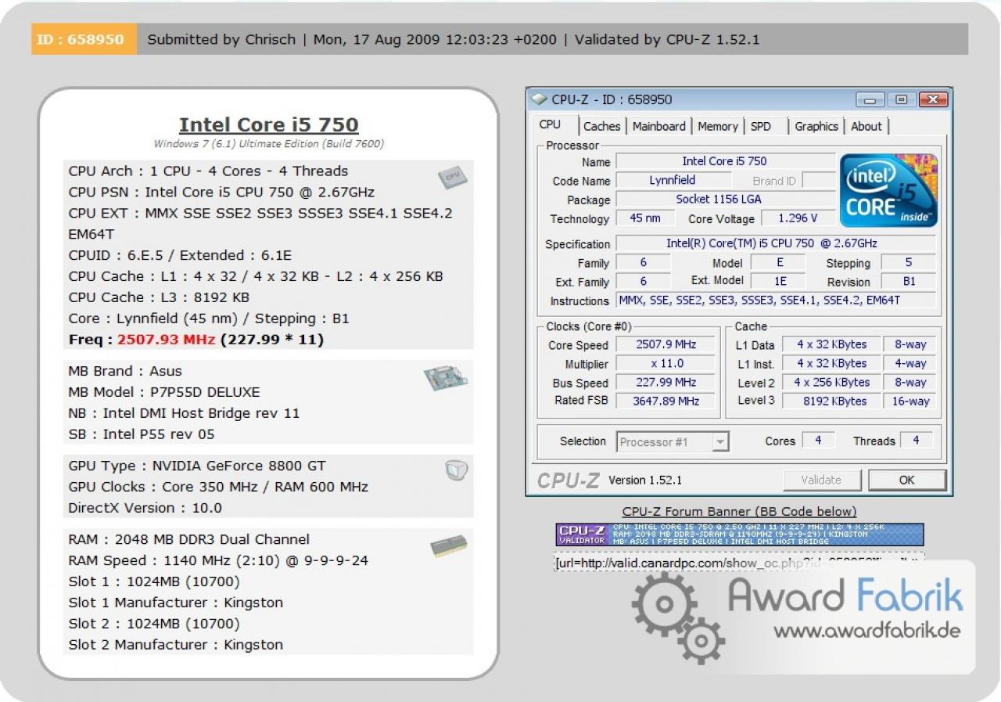Close the CPU-Z window
This screenshot has height=702, width=1001.
point(933,99)
